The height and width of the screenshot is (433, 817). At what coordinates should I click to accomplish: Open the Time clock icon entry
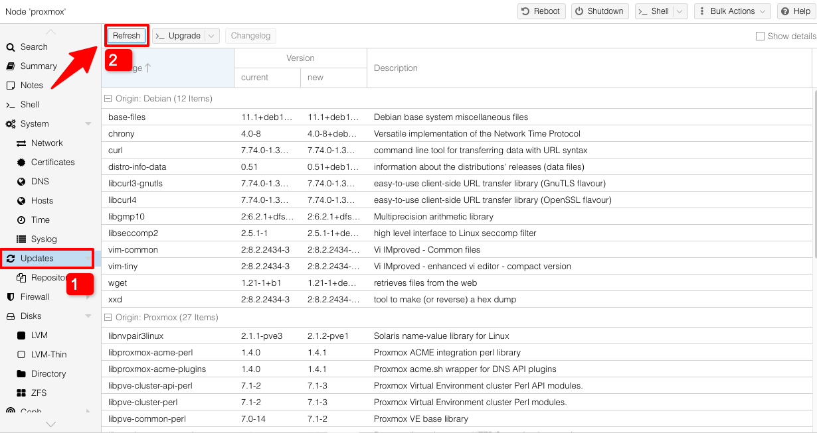(x=21, y=220)
